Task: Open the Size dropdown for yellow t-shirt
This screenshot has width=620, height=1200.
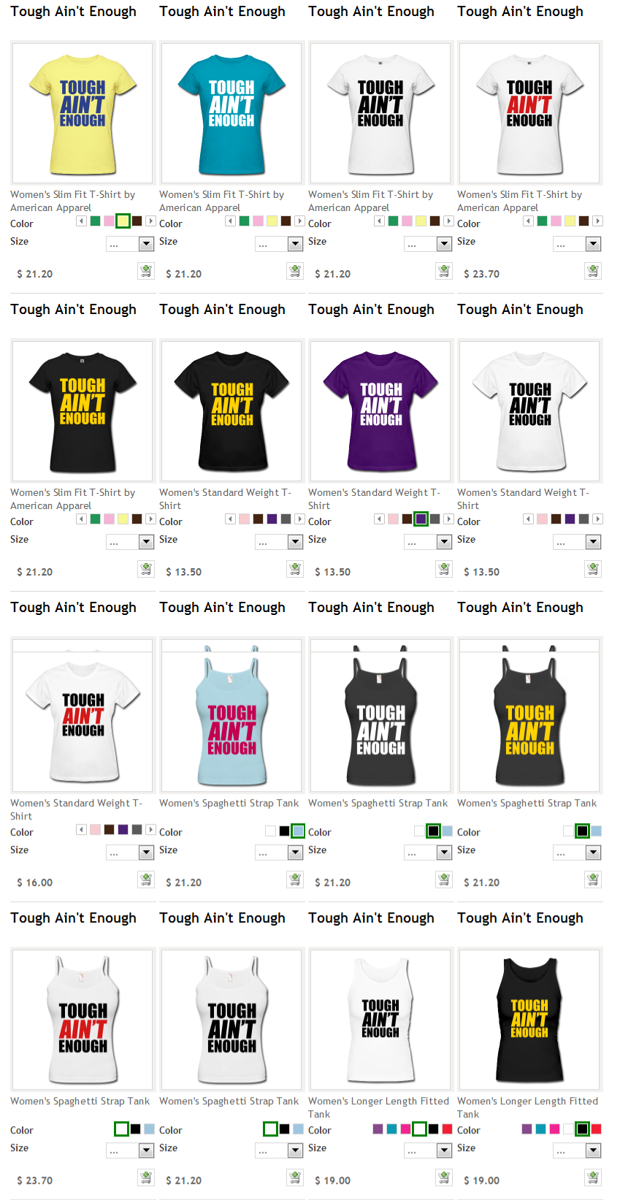Action: click(131, 244)
